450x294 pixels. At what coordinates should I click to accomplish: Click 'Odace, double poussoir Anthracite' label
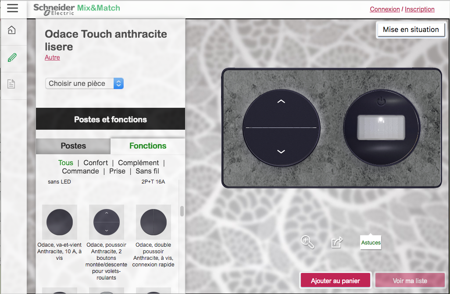click(x=153, y=255)
